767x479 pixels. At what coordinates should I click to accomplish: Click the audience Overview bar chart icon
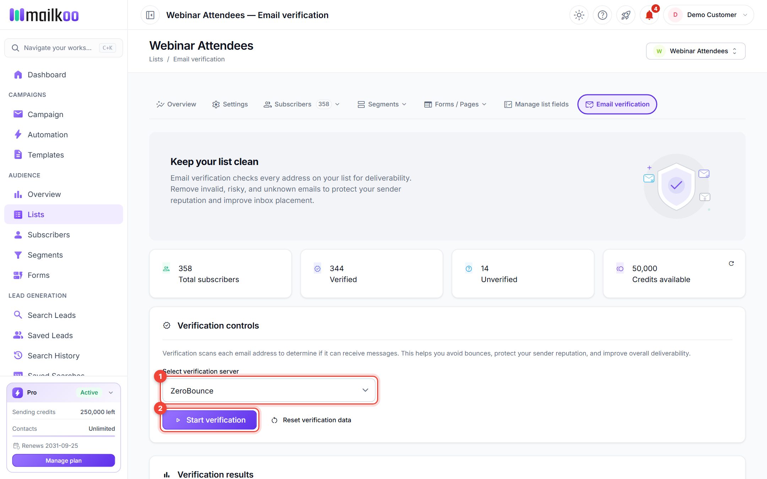click(x=18, y=194)
